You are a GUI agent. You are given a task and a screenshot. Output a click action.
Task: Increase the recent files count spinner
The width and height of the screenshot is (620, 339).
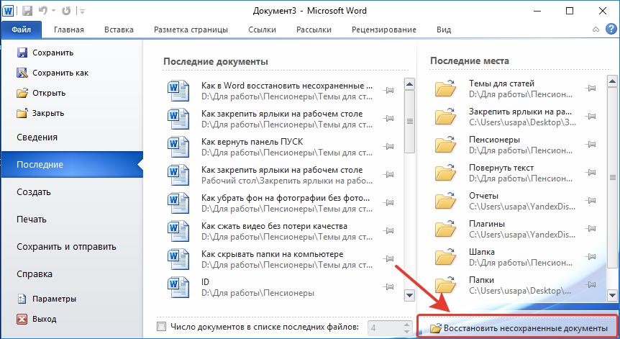pyautogui.click(x=406, y=325)
